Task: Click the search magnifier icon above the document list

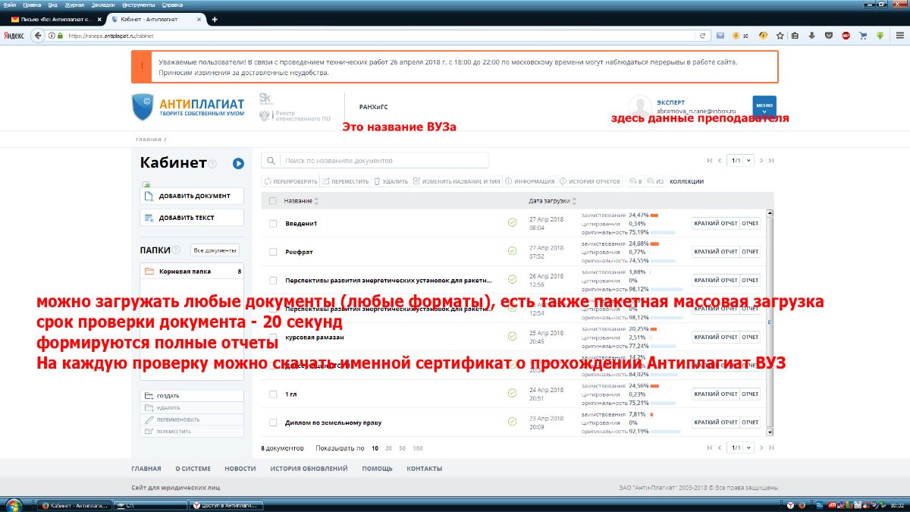Action: (269, 160)
